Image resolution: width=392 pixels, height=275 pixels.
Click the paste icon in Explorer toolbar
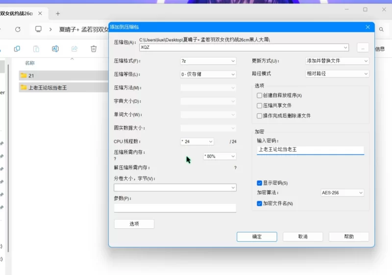click(x=36, y=49)
